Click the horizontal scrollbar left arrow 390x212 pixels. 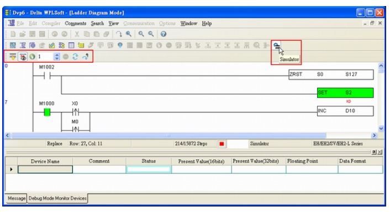8,135
